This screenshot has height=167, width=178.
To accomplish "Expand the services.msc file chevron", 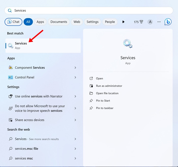I will point(75,149).
